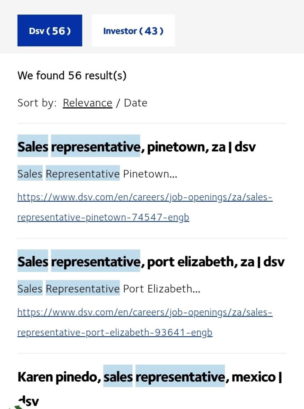Click the 'Sort by:' label
The height and width of the screenshot is (409, 304).
37,103
